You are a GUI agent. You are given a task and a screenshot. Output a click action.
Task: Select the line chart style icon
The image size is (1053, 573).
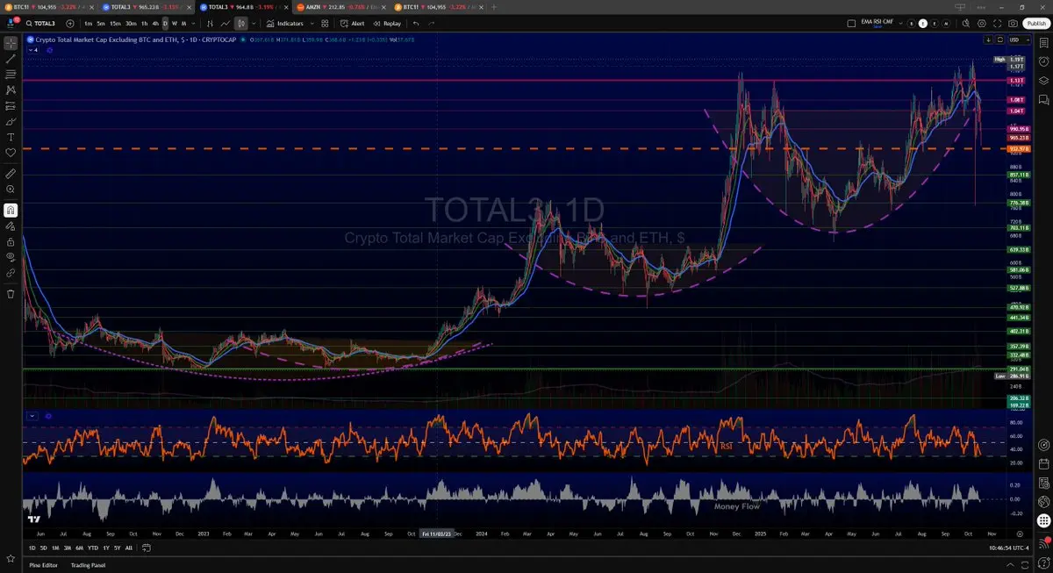pos(225,24)
